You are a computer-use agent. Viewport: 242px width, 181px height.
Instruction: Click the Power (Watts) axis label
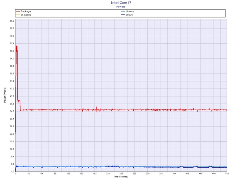pyautogui.click(x=5, y=95)
